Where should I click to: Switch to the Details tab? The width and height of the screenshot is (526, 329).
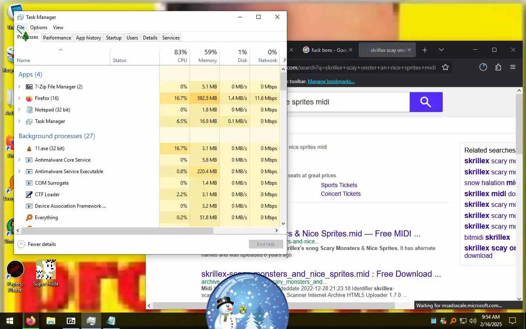[x=150, y=37]
